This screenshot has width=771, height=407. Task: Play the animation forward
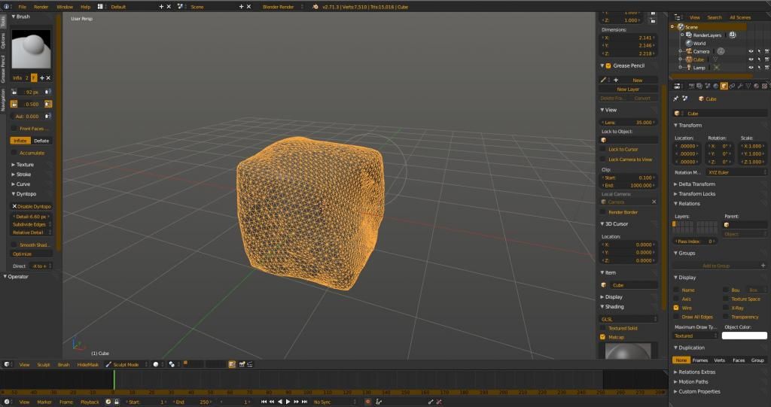288,402
